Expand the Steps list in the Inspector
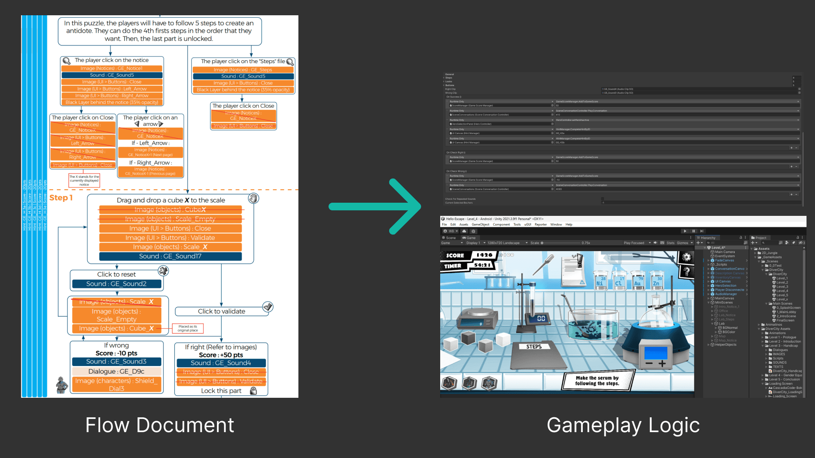 coord(444,78)
